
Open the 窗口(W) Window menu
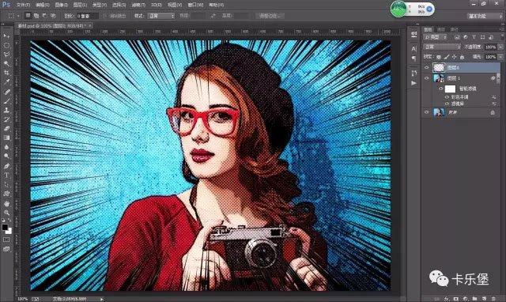point(195,5)
